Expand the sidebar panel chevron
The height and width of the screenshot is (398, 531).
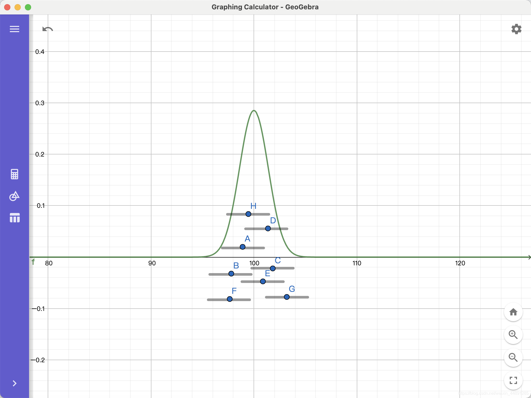(15, 383)
